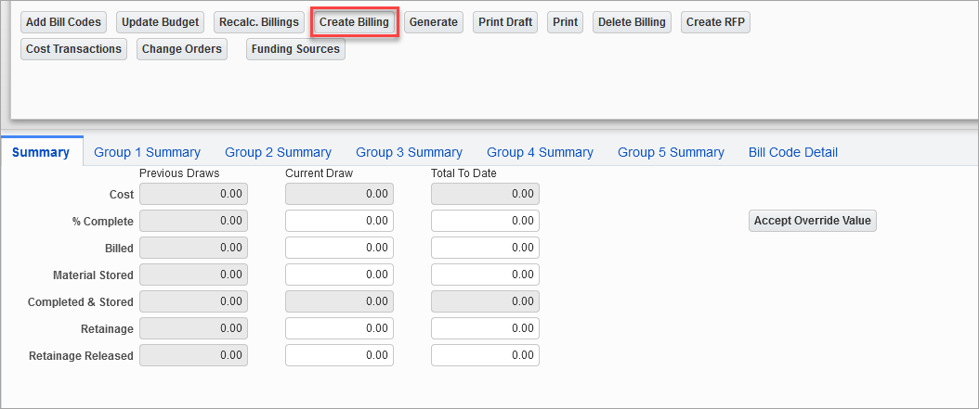
Task: Run Recalc. Billings
Action: (259, 22)
